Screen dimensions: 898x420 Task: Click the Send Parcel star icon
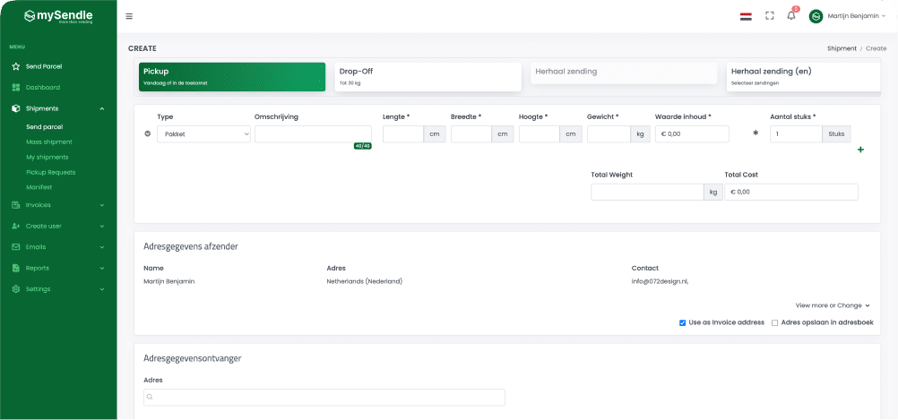[x=16, y=66]
